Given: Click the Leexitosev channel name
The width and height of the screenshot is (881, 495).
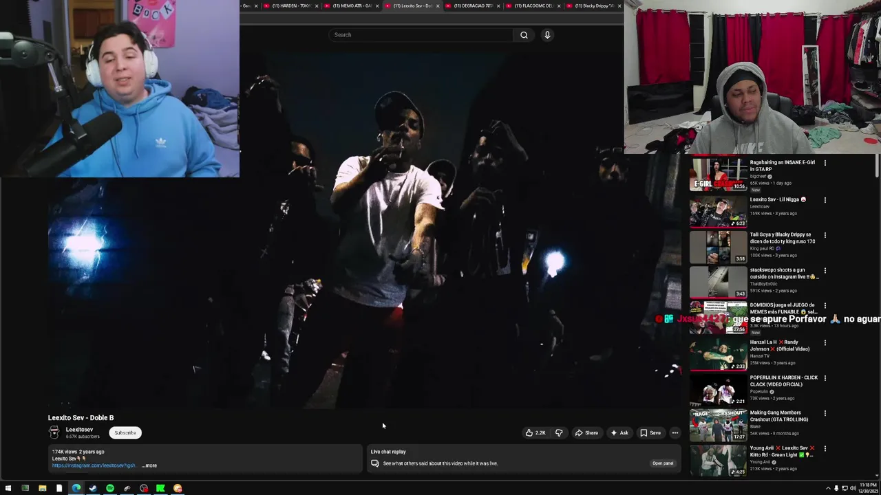Looking at the screenshot, I should [x=79, y=430].
